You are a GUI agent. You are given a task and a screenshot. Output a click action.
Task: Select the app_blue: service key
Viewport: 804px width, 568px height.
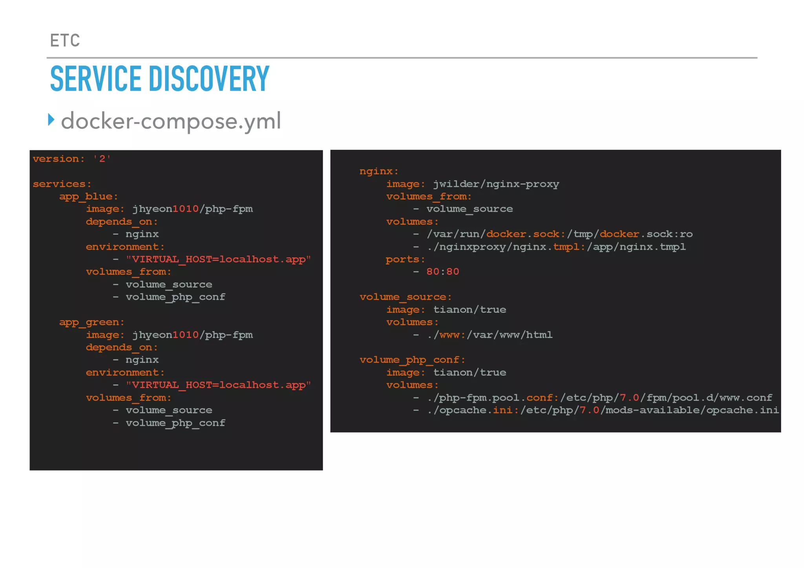[88, 197]
